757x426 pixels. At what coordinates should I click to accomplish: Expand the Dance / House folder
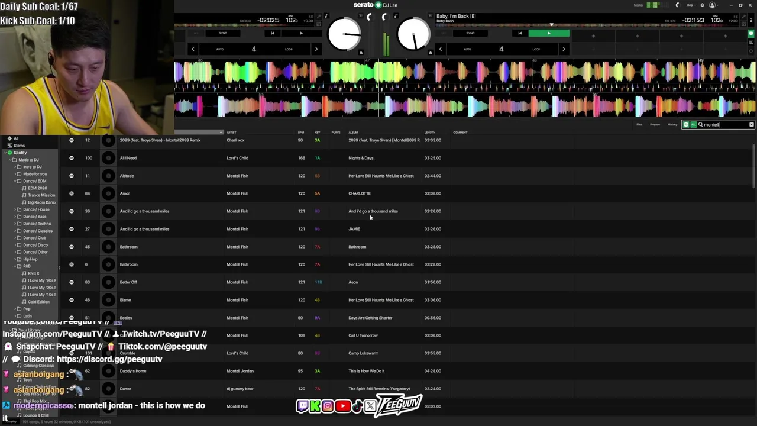click(x=14, y=209)
